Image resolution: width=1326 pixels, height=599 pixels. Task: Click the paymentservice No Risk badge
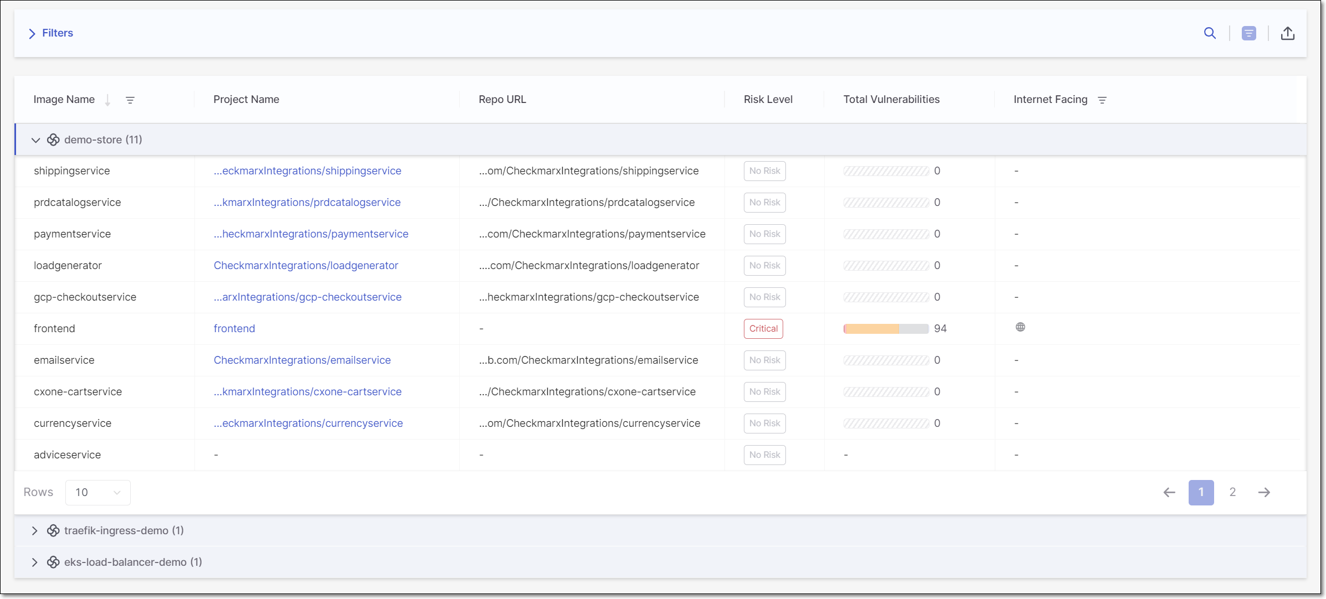pyautogui.click(x=764, y=234)
